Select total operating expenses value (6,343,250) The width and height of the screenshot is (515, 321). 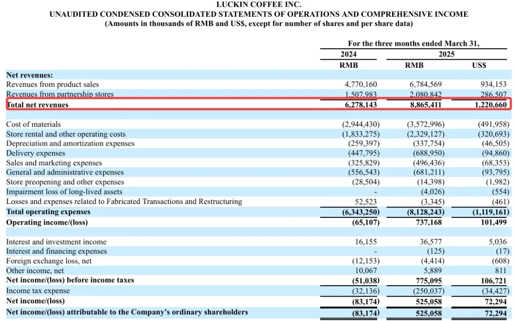360,212
